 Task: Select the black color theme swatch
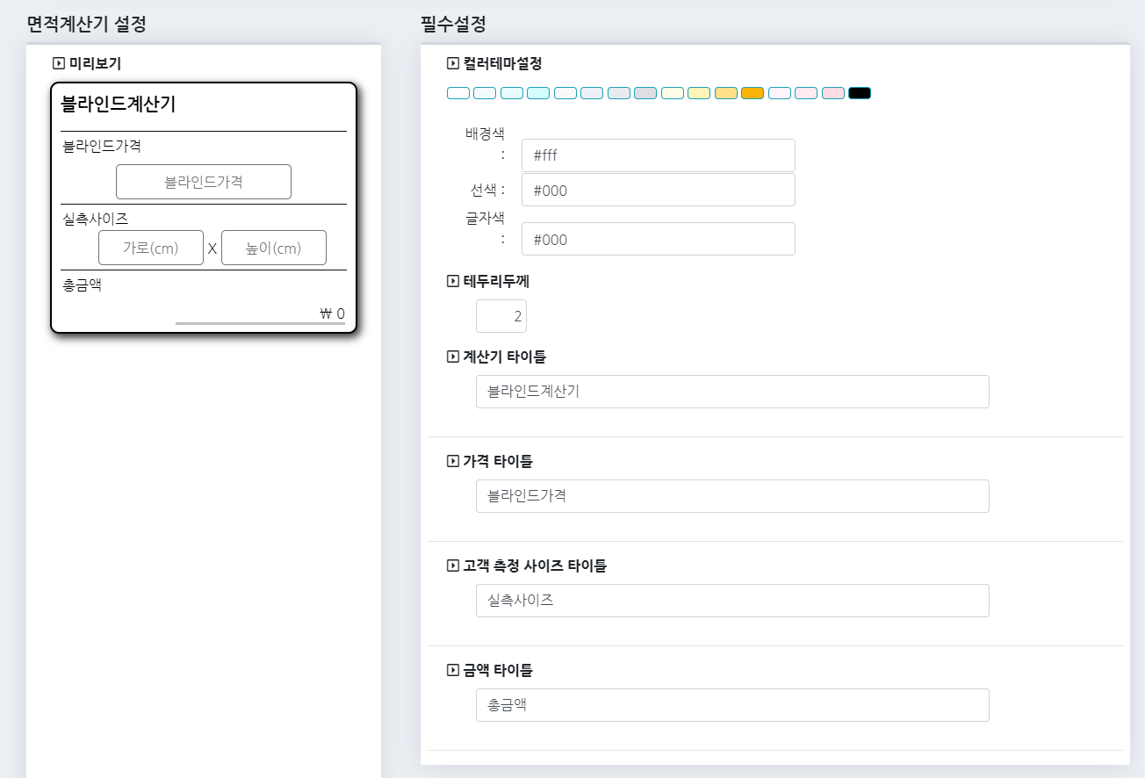point(859,93)
